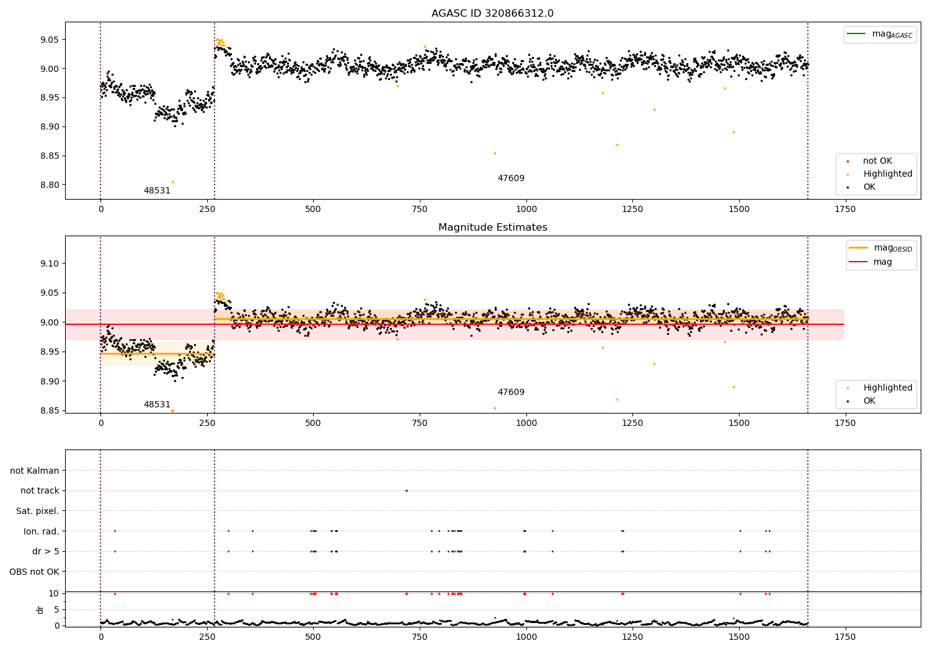Click the "10" tick on the dr axis
The height and width of the screenshot is (651, 930).
pyautogui.click(x=54, y=594)
